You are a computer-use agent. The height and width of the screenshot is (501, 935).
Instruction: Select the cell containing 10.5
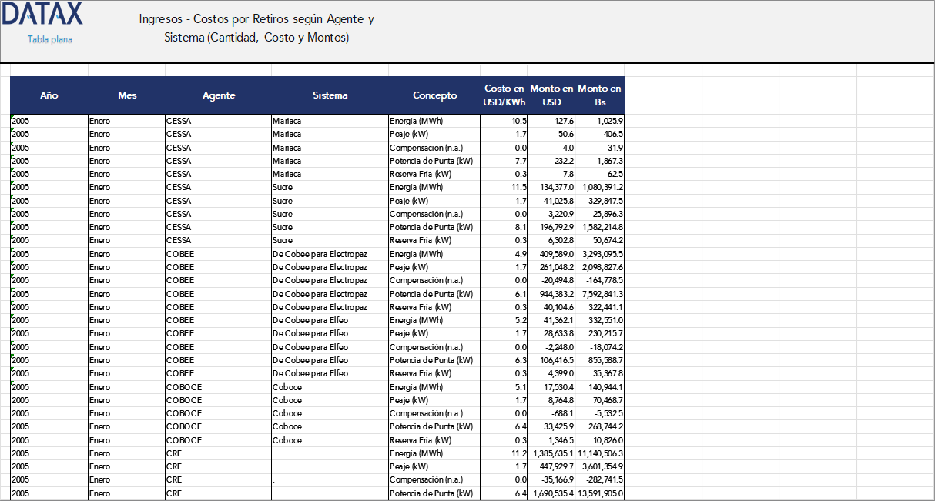[518, 121]
